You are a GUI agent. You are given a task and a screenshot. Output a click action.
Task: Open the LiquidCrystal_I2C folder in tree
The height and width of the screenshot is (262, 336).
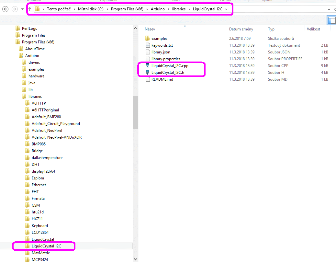(x=46, y=246)
